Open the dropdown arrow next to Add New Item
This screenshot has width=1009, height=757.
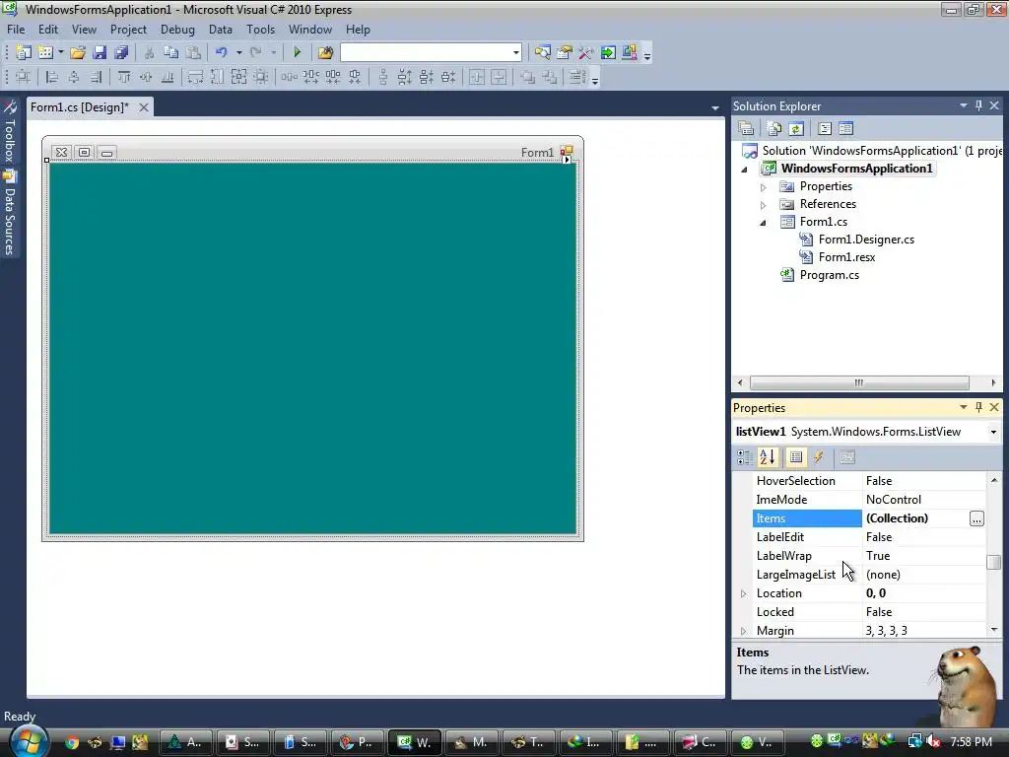(x=60, y=53)
